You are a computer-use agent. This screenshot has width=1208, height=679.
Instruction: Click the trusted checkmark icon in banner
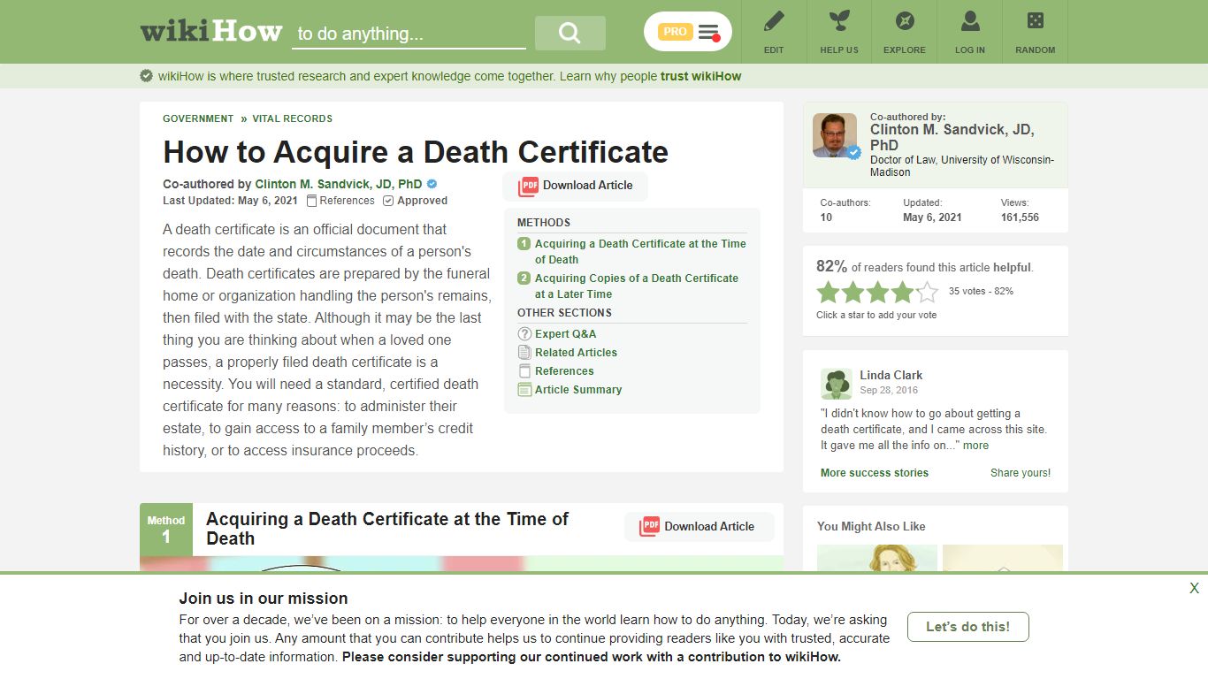147,76
